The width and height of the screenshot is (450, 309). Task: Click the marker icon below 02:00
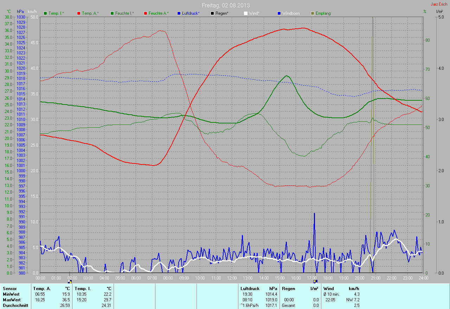70,282
